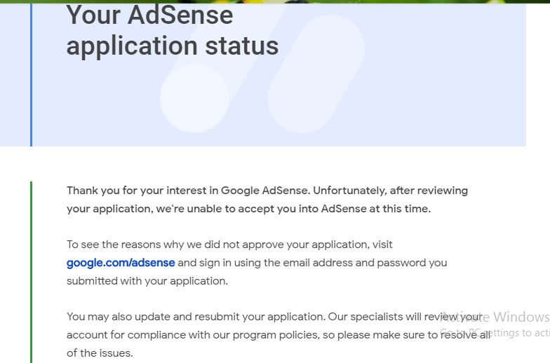Click the faded AdSense logo watermark
The width and height of the screenshot is (550, 363).
[262, 70]
